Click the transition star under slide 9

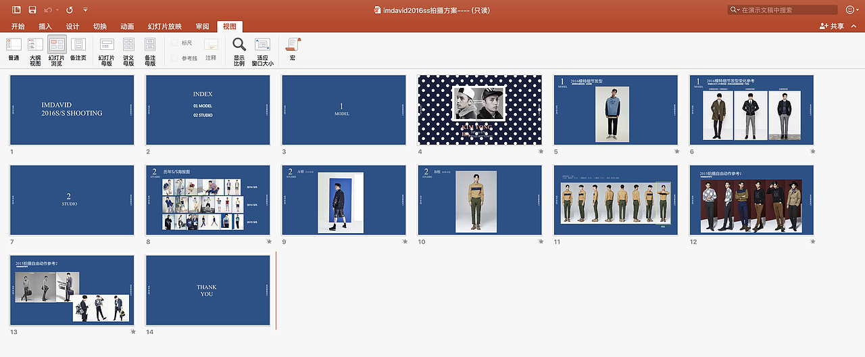tap(404, 241)
